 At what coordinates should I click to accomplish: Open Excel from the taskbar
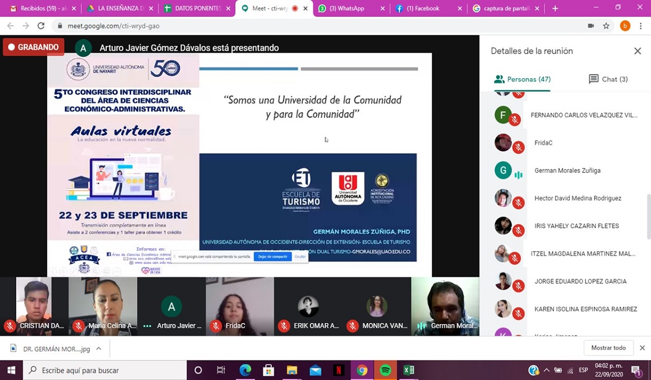409,370
